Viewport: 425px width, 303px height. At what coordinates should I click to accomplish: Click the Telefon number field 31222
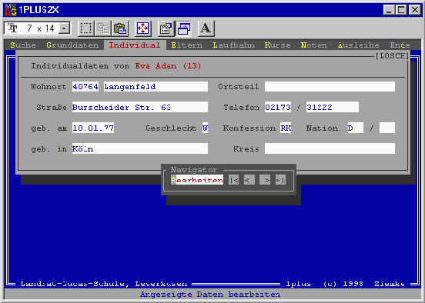(x=333, y=107)
